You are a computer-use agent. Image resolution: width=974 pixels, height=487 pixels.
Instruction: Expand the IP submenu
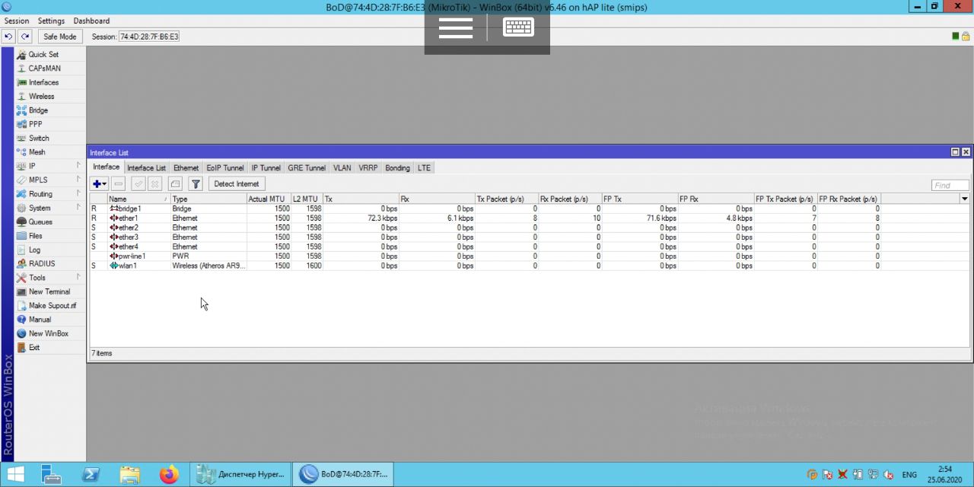point(49,166)
